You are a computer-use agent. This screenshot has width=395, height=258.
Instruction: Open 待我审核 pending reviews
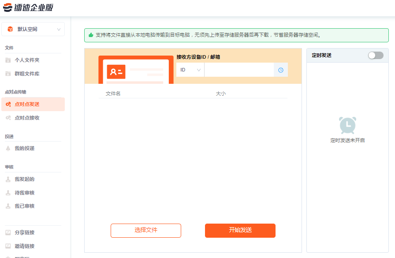24,193
